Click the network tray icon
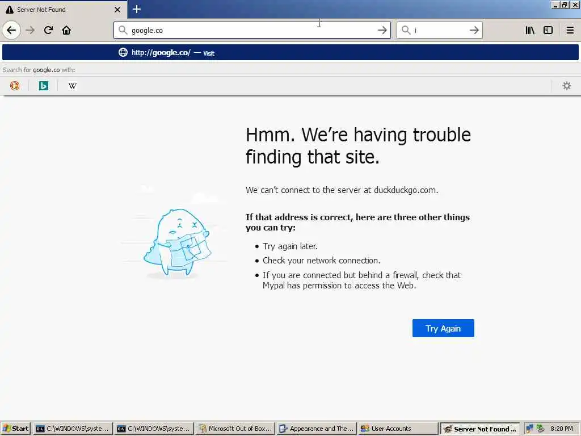 tap(530, 429)
